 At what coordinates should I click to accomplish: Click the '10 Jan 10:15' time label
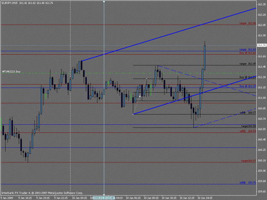(169, 198)
